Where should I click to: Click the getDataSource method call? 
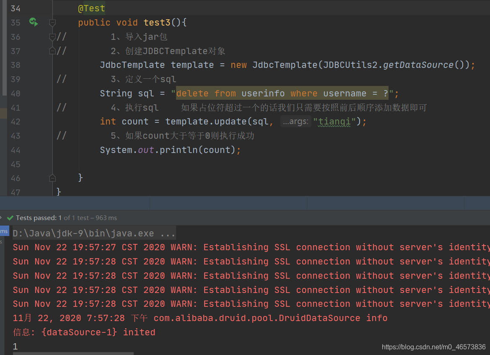click(x=418, y=65)
